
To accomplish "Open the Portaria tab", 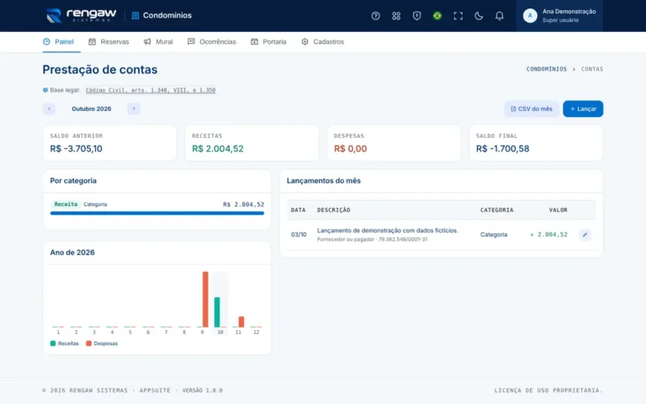I will 268,41.
